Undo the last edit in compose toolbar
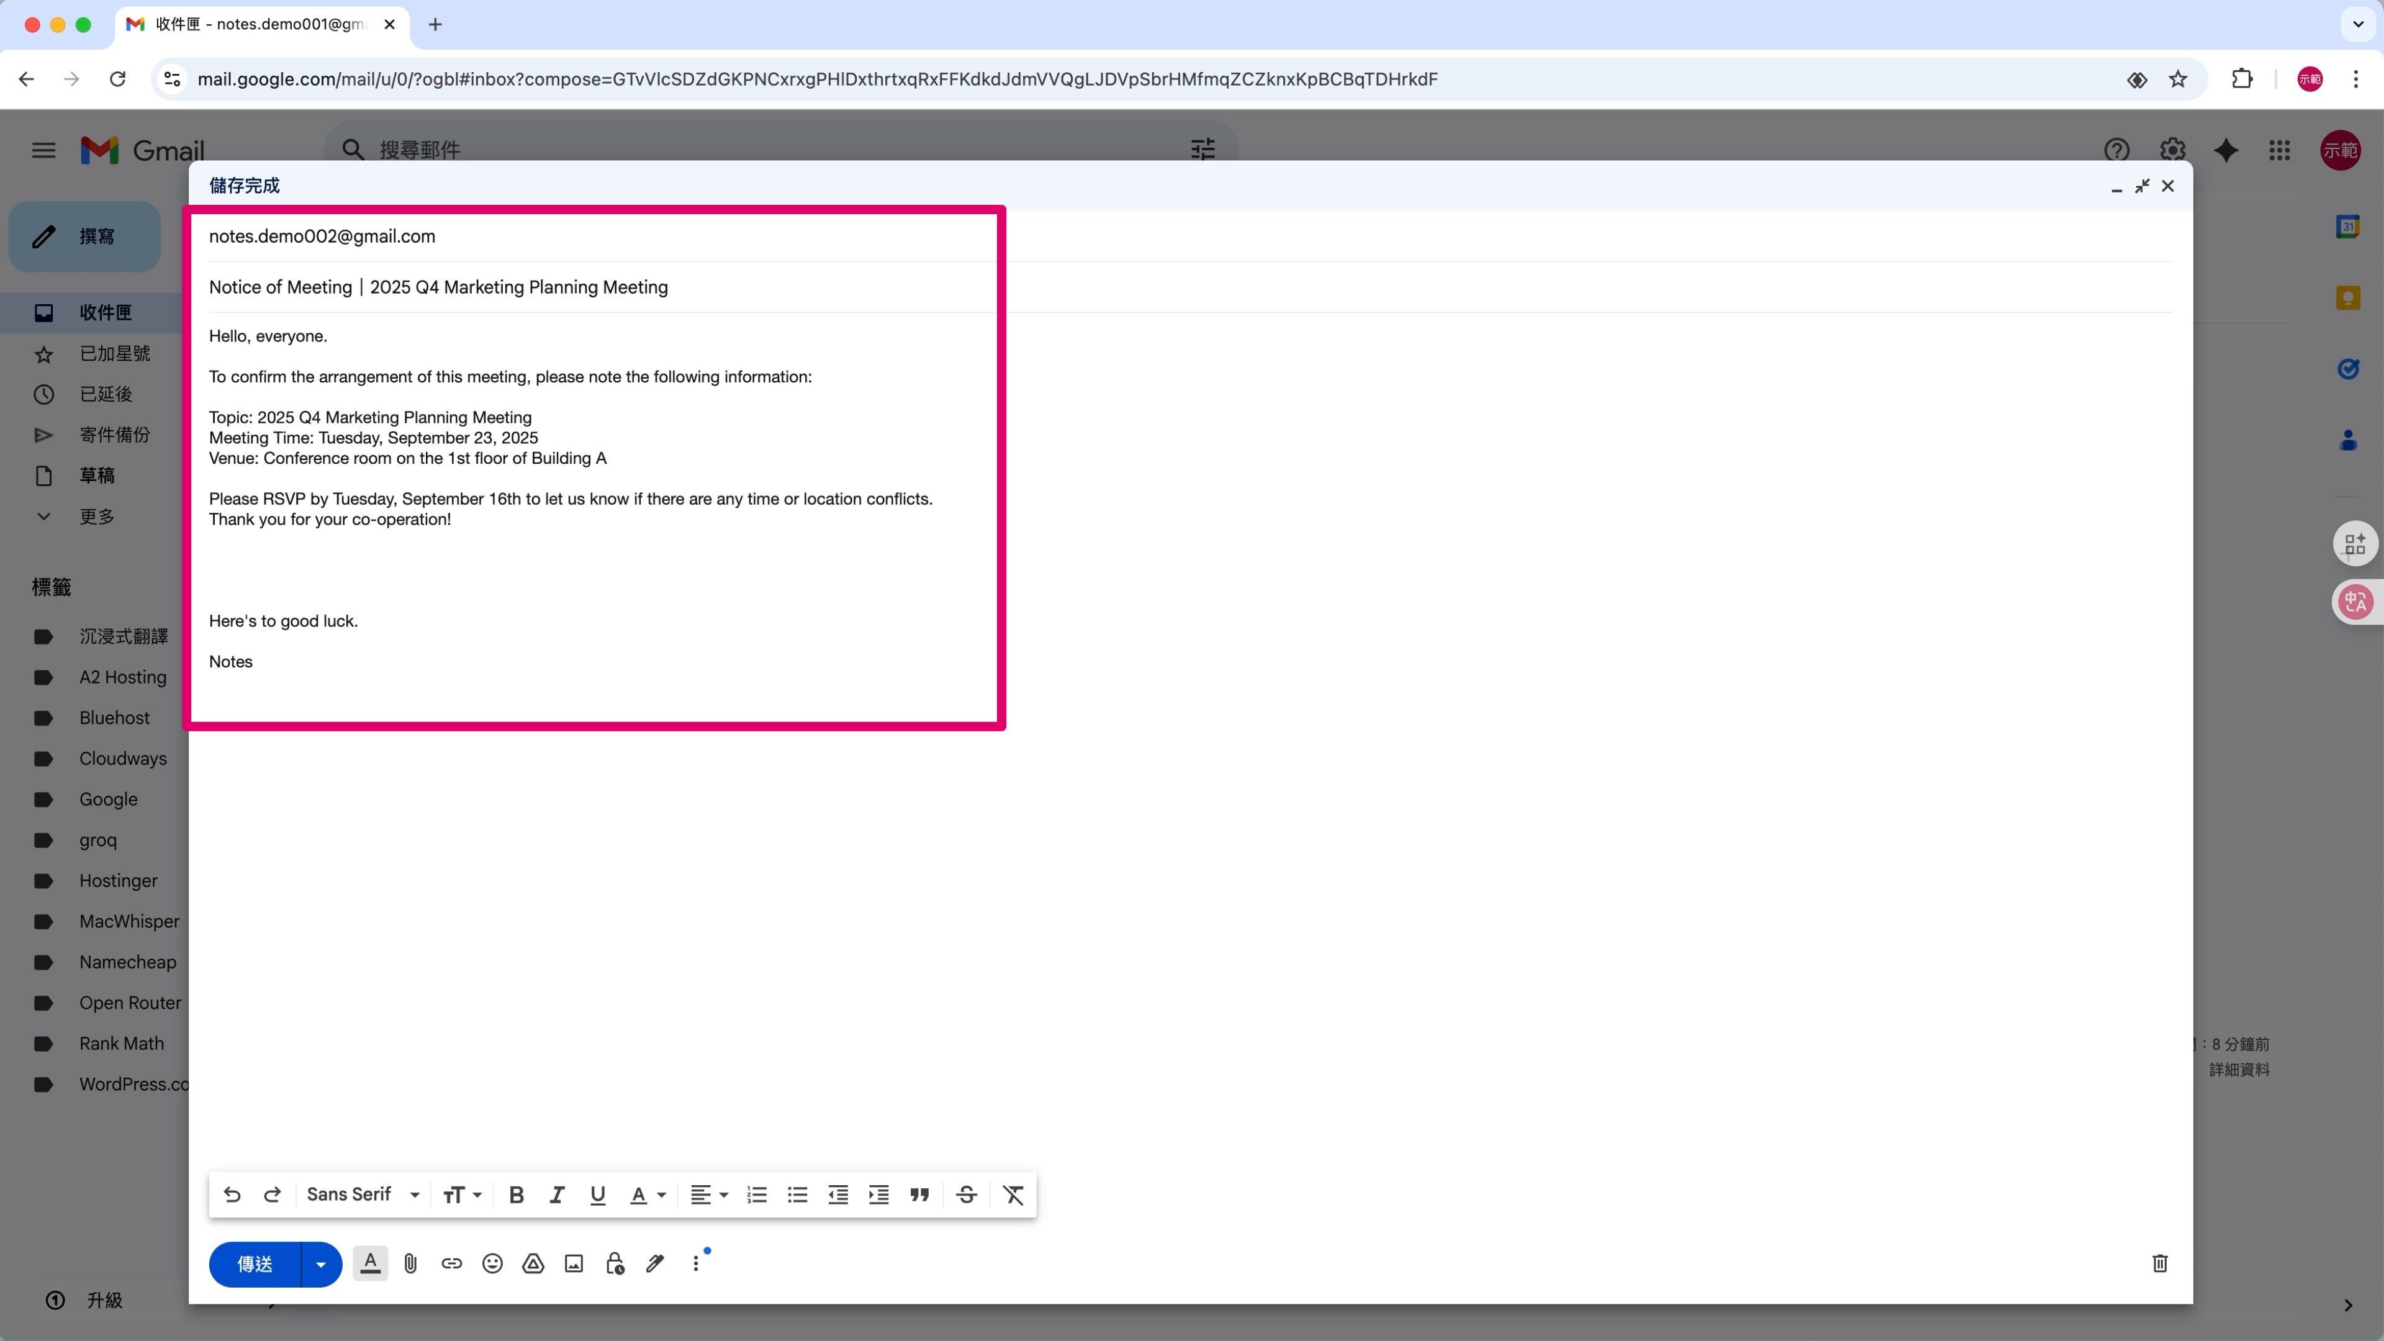The width and height of the screenshot is (2384, 1341). click(x=232, y=1194)
